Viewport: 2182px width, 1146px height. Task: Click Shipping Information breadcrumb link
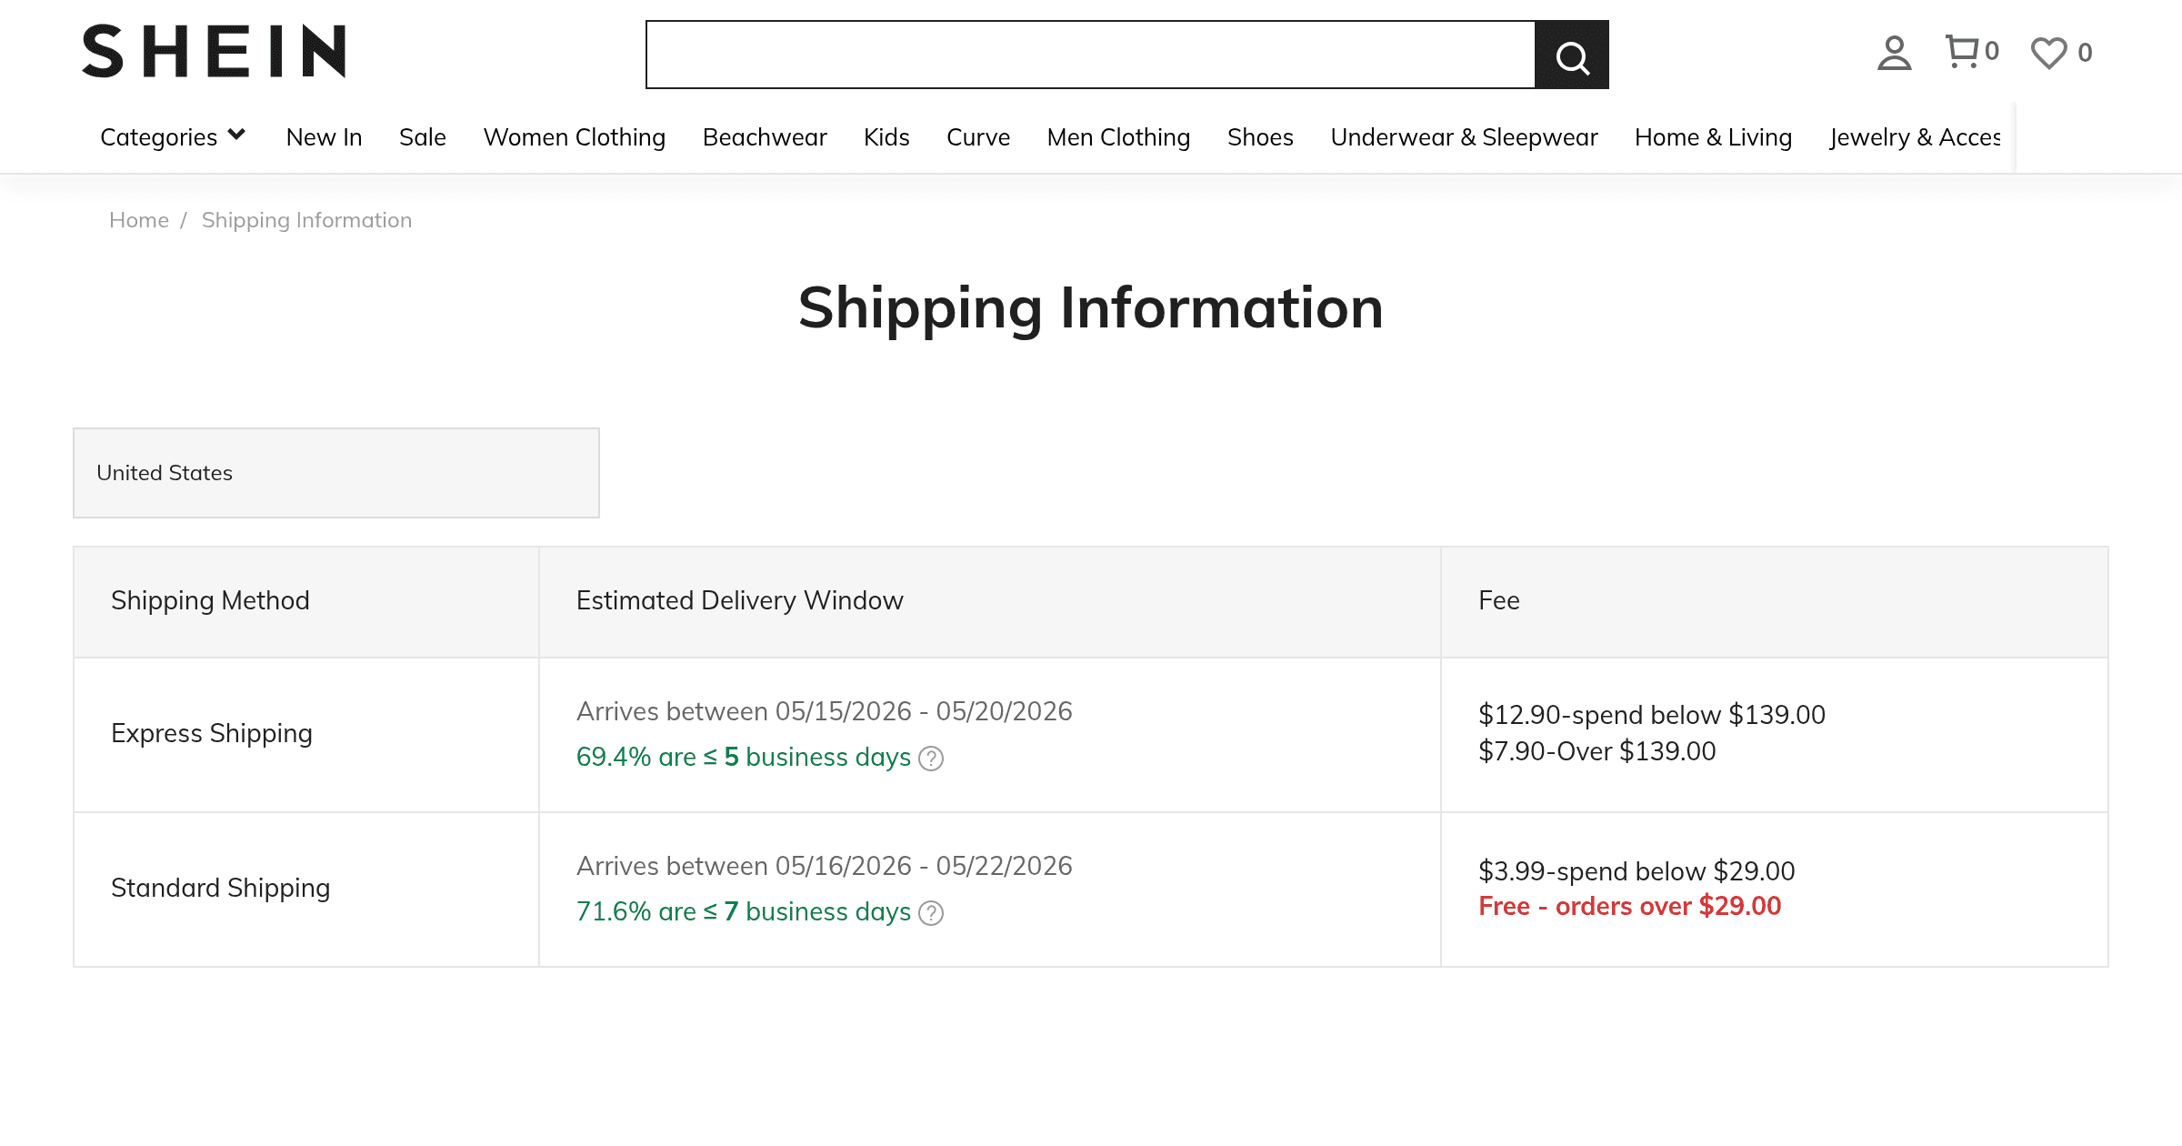[306, 220]
